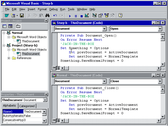Open the Debug menu
This screenshot has height=126, width=168.
pos(53,9)
